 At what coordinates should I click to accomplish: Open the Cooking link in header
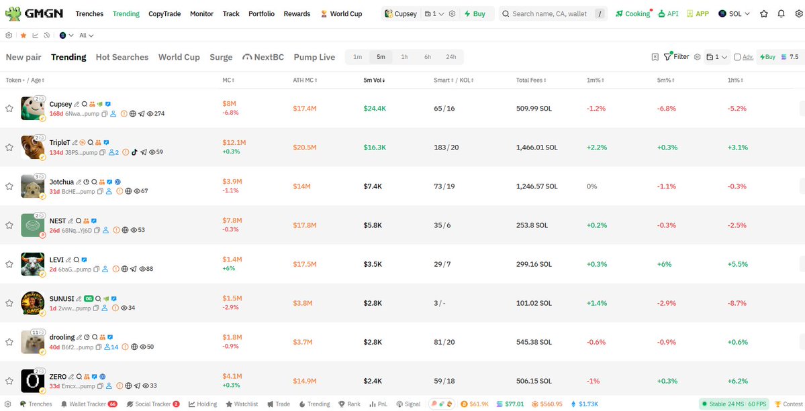tap(633, 14)
